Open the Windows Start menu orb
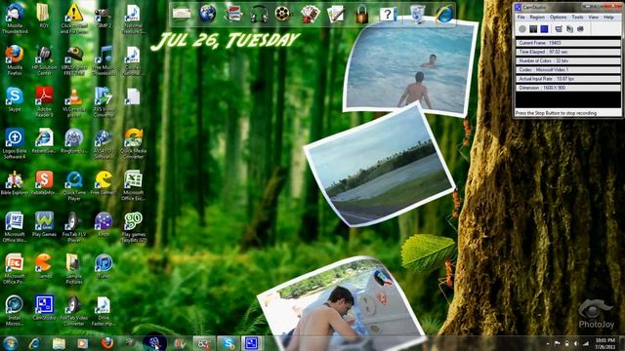 11,343
